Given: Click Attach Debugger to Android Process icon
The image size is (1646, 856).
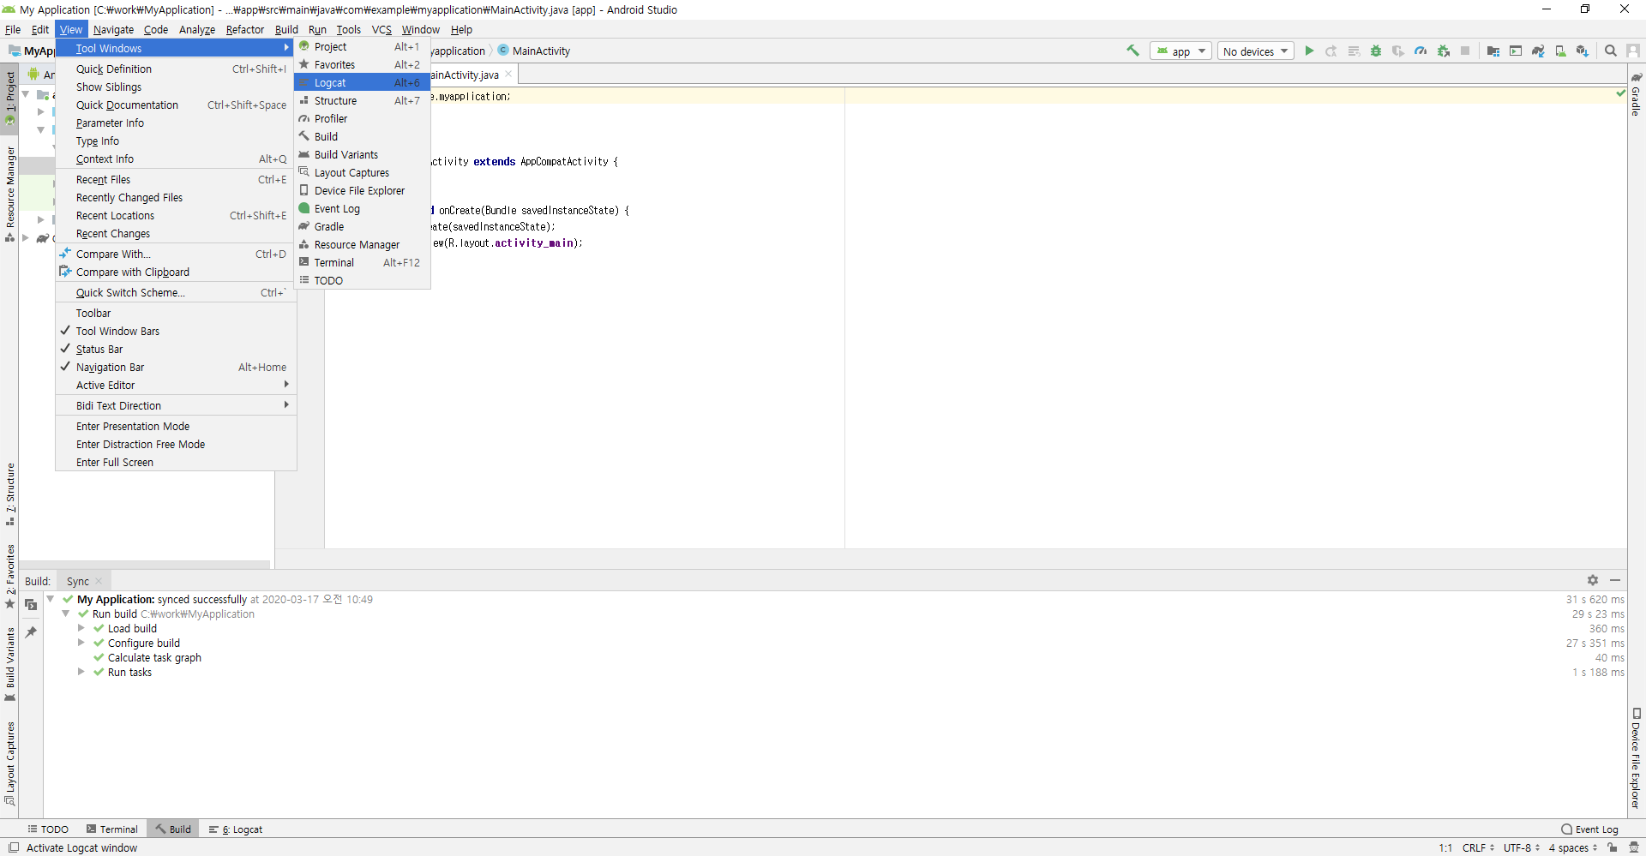Looking at the screenshot, I should [1444, 51].
